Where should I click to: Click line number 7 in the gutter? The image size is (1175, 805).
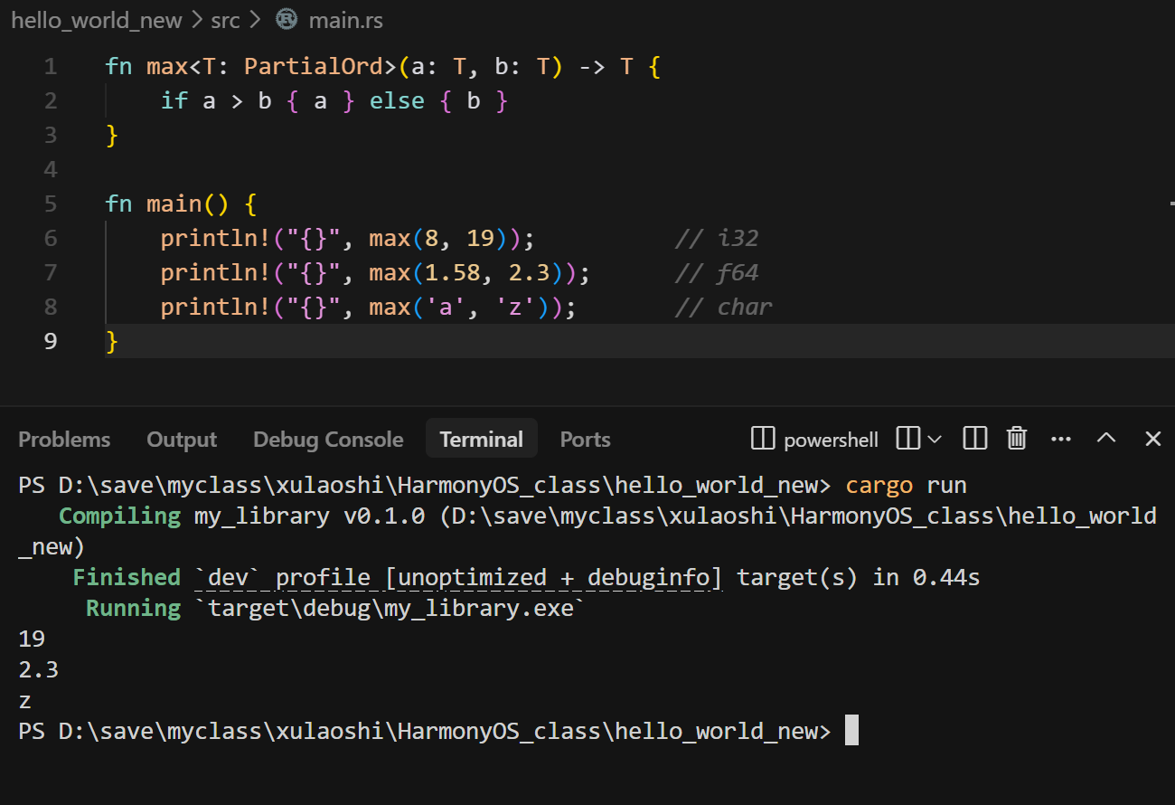tap(50, 272)
